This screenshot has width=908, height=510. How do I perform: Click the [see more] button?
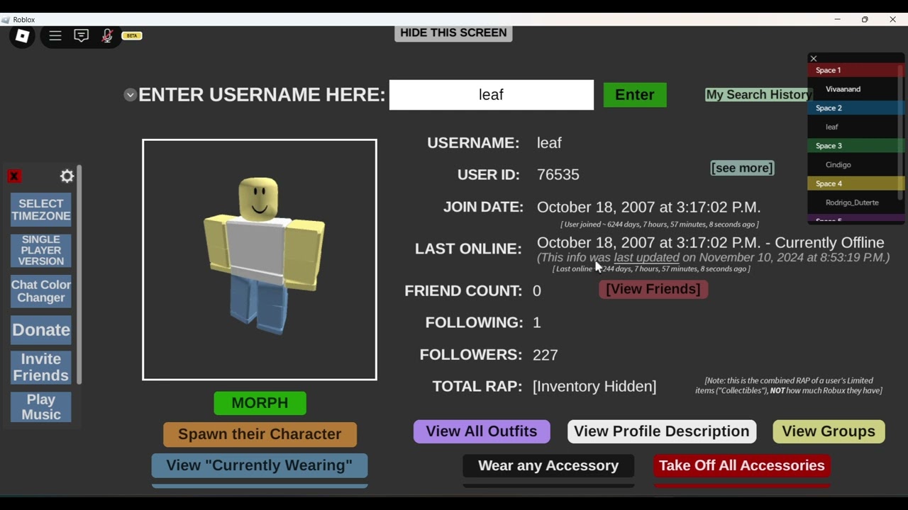[x=742, y=168]
